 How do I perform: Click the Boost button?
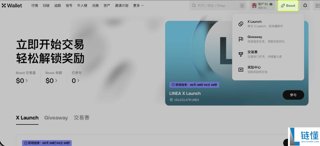pyautogui.click(x=288, y=5)
